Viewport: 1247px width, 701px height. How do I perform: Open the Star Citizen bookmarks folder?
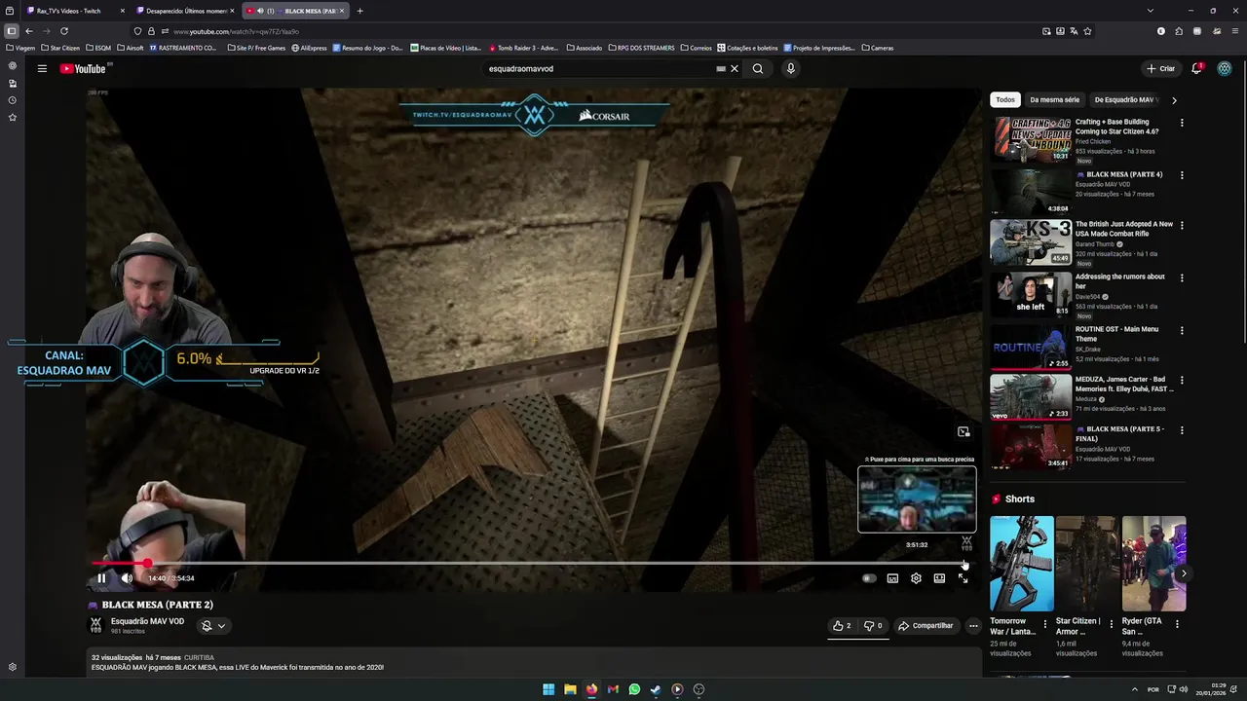pos(60,48)
